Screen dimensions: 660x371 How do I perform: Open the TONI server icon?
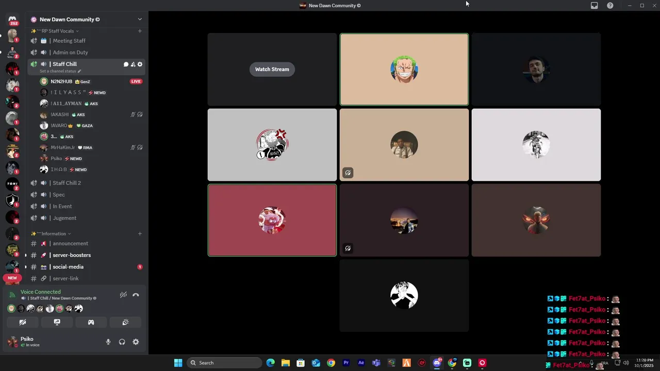pos(12,184)
